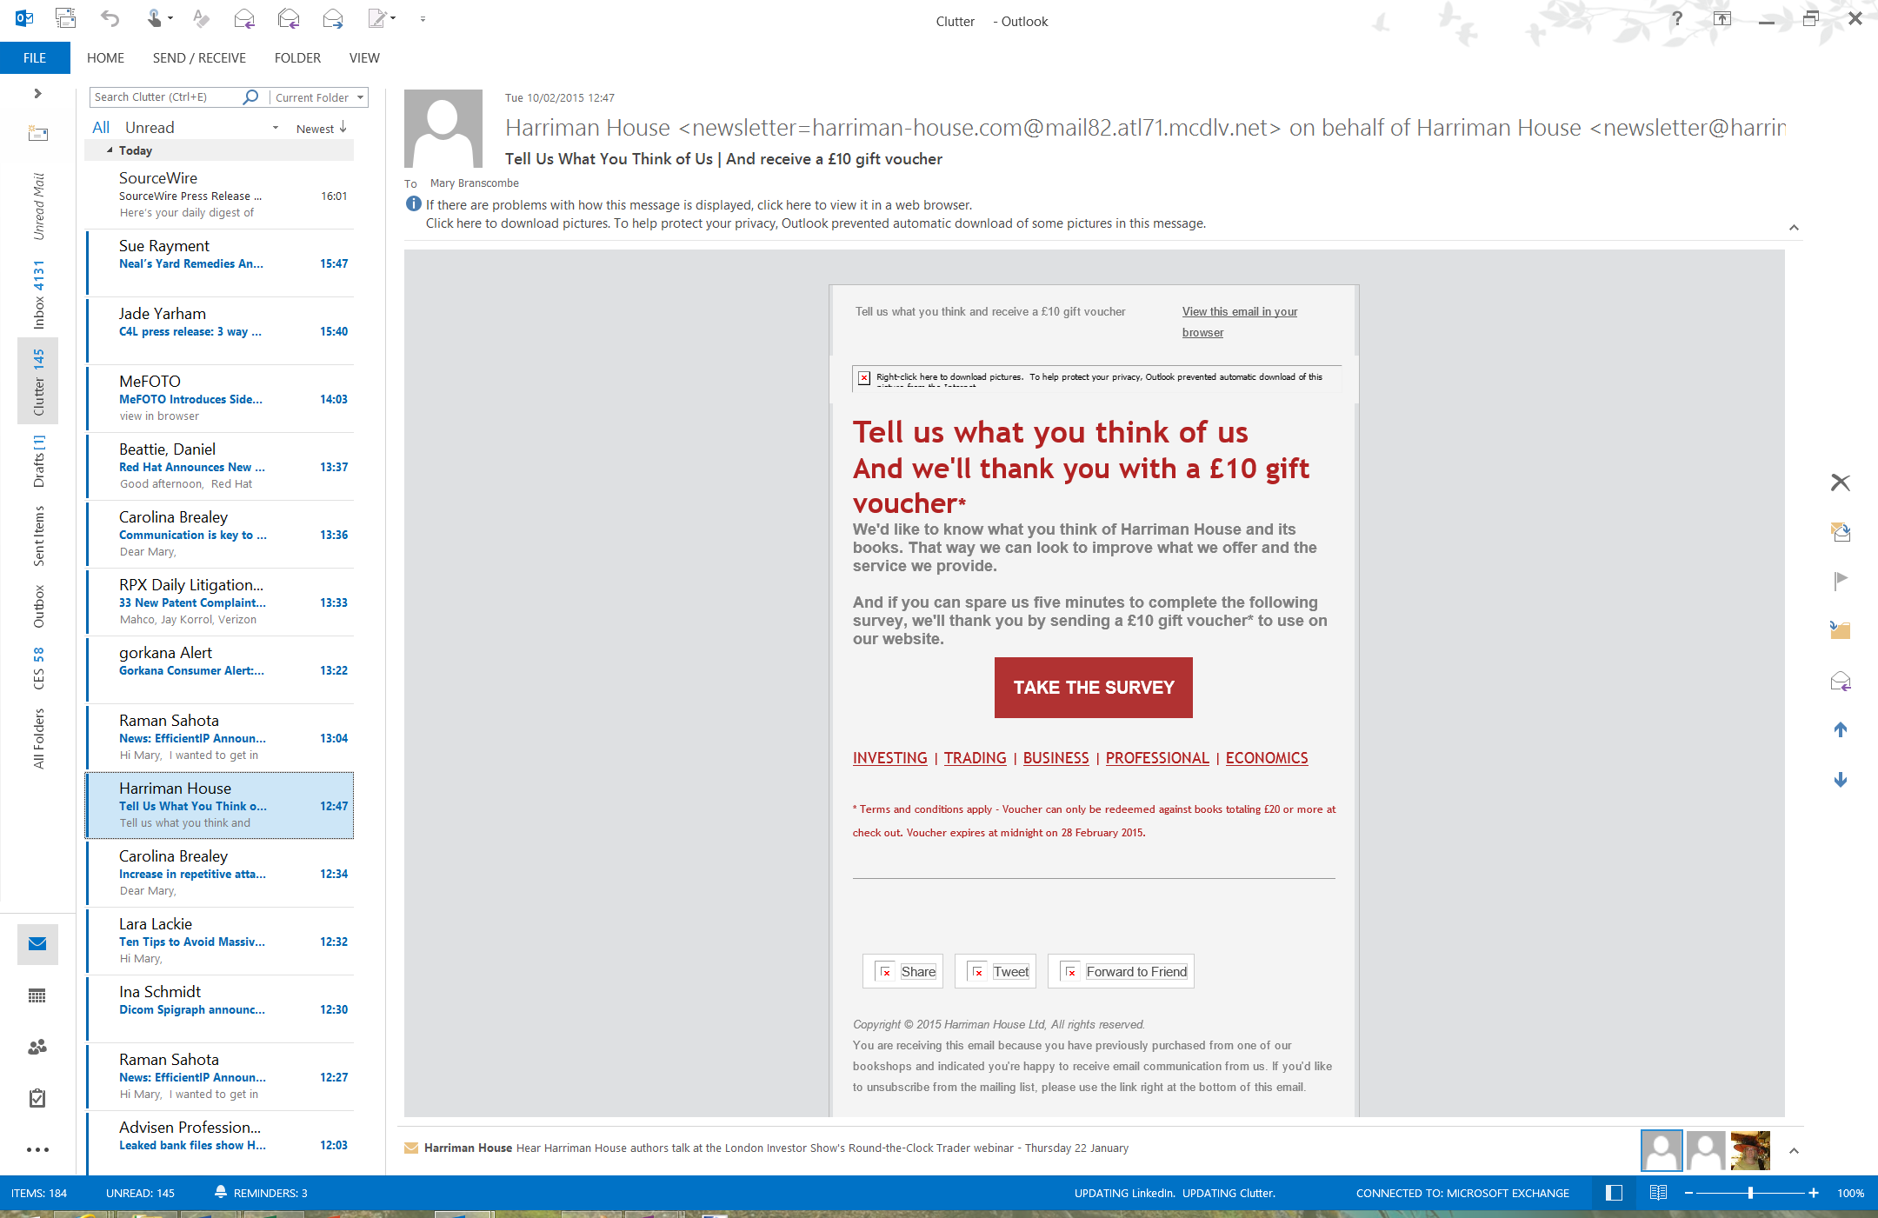Open Tasks clipboard icon in navigation bar
This screenshot has width=1878, height=1218.
point(37,1098)
